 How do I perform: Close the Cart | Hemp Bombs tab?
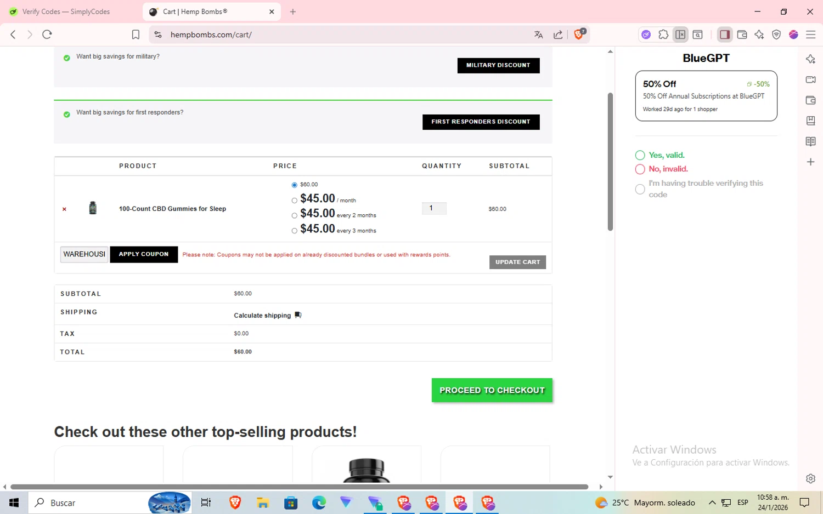(272, 12)
